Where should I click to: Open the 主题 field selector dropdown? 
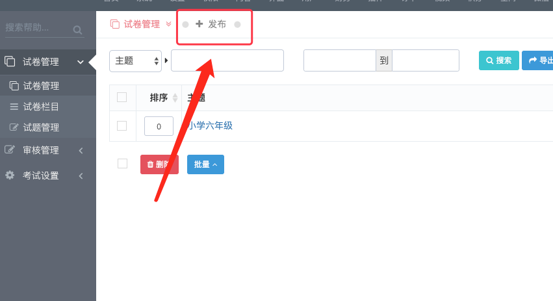(135, 61)
